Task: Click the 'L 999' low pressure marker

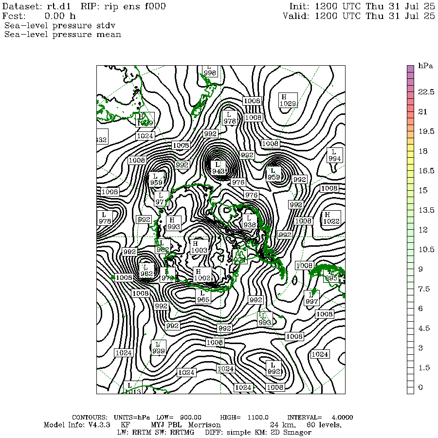Action: [159, 347]
